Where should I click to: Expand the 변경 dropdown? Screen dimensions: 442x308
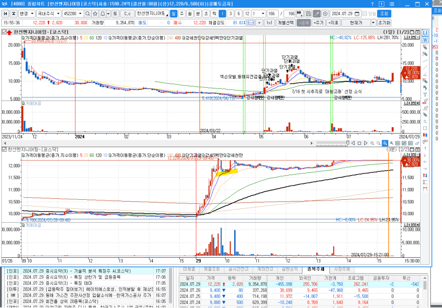27,14
